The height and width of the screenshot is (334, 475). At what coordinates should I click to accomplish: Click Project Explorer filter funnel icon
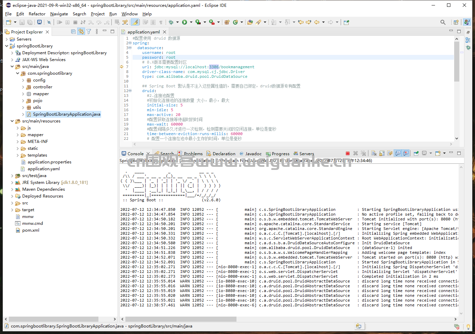89,31
